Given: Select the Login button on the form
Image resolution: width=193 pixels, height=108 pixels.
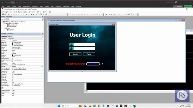Looking at the screenshot, I should (x=75, y=54).
